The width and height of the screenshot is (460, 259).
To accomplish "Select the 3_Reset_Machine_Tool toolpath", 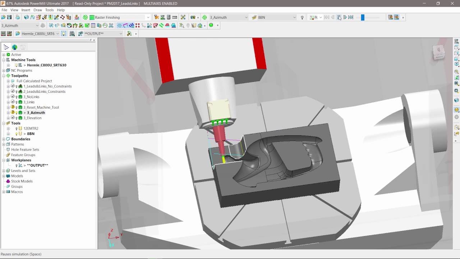I will 41,107.
